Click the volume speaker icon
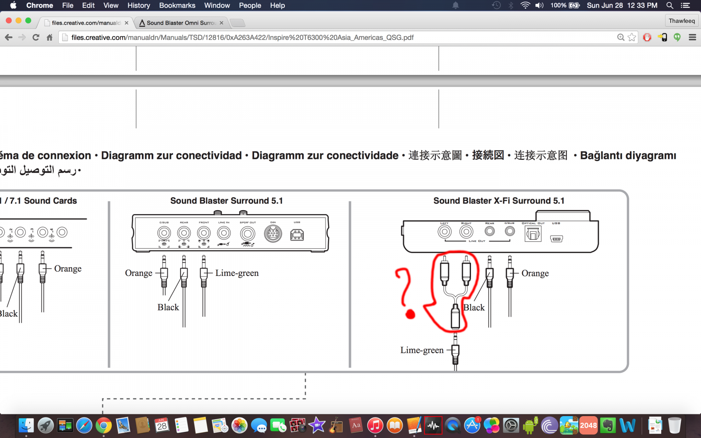The height and width of the screenshot is (438, 701). tap(539, 5)
